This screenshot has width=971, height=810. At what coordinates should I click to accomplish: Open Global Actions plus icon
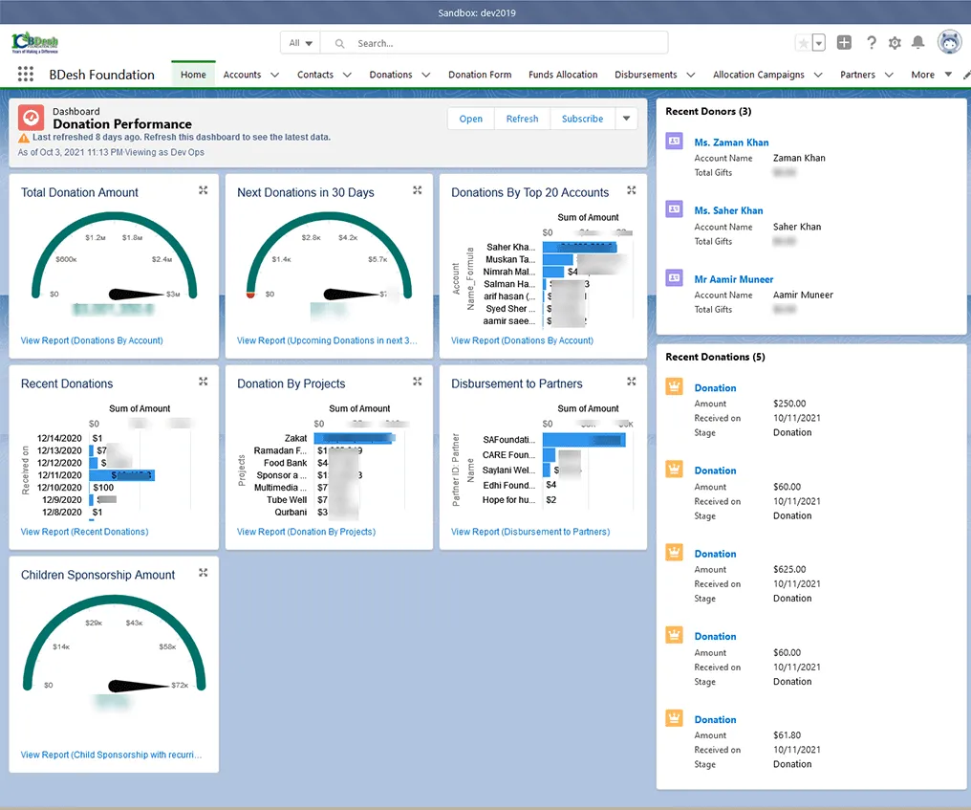[x=844, y=42]
